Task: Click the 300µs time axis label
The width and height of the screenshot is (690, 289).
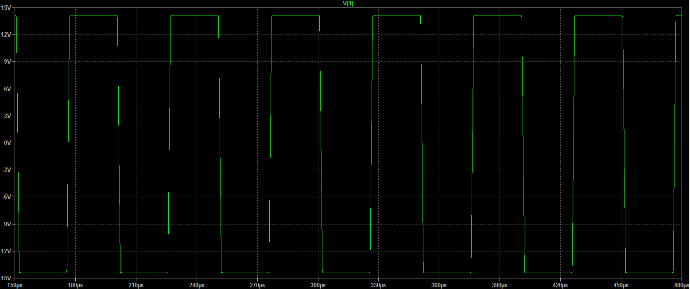Action: pyautogui.click(x=318, y=285)
